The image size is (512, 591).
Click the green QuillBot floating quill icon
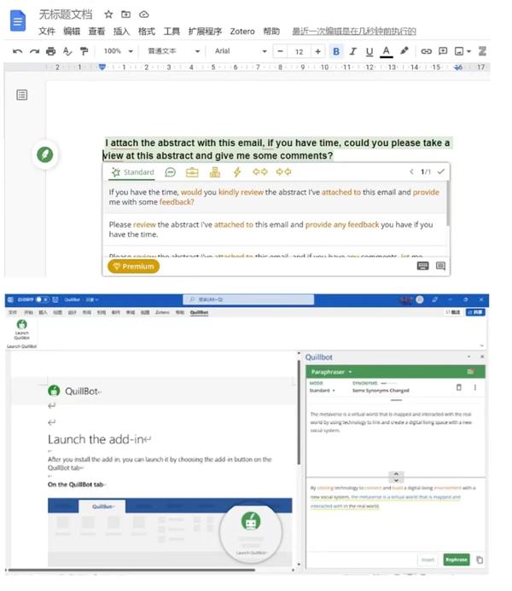pyautogui.click(x=45, y=154)
